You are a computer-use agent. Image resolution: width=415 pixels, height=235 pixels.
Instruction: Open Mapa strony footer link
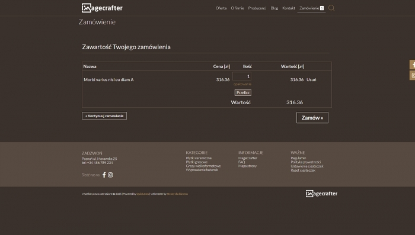pos(247,166)
